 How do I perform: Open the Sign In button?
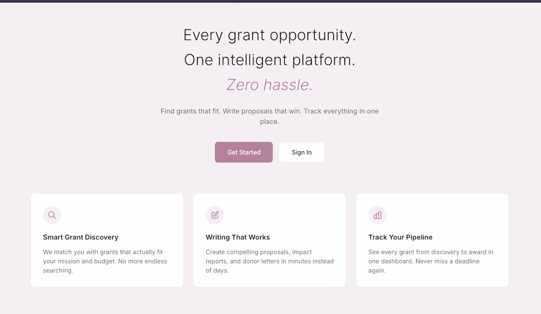click(x=301, y=152)
